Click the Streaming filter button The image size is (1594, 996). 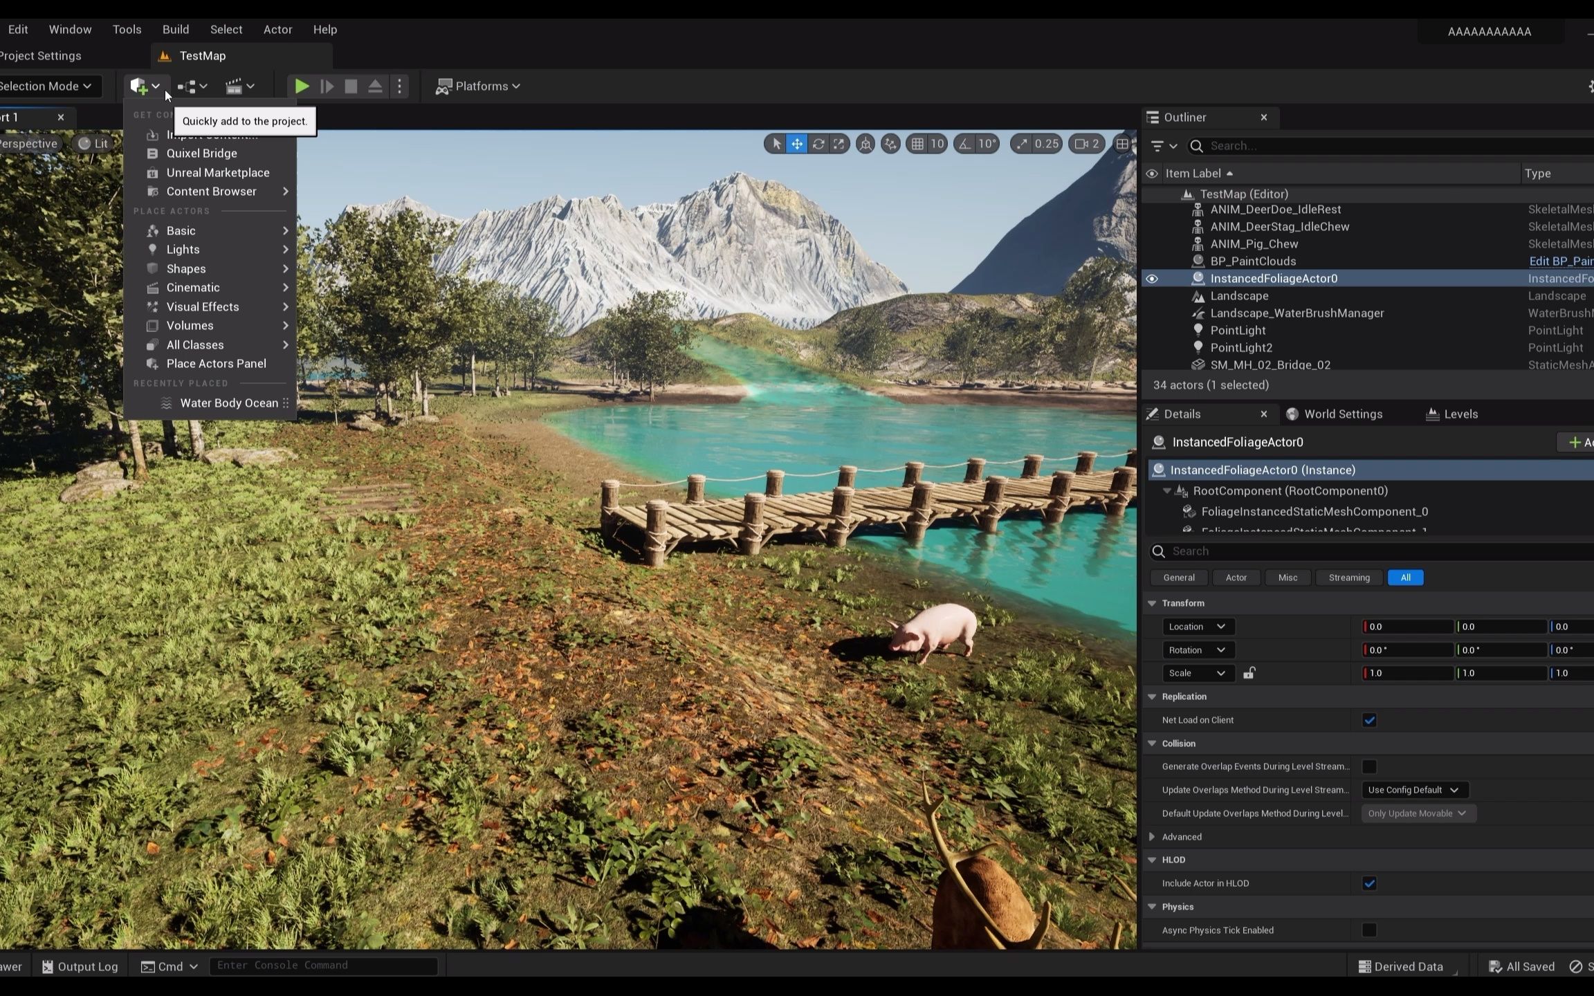click(1348, 578)
